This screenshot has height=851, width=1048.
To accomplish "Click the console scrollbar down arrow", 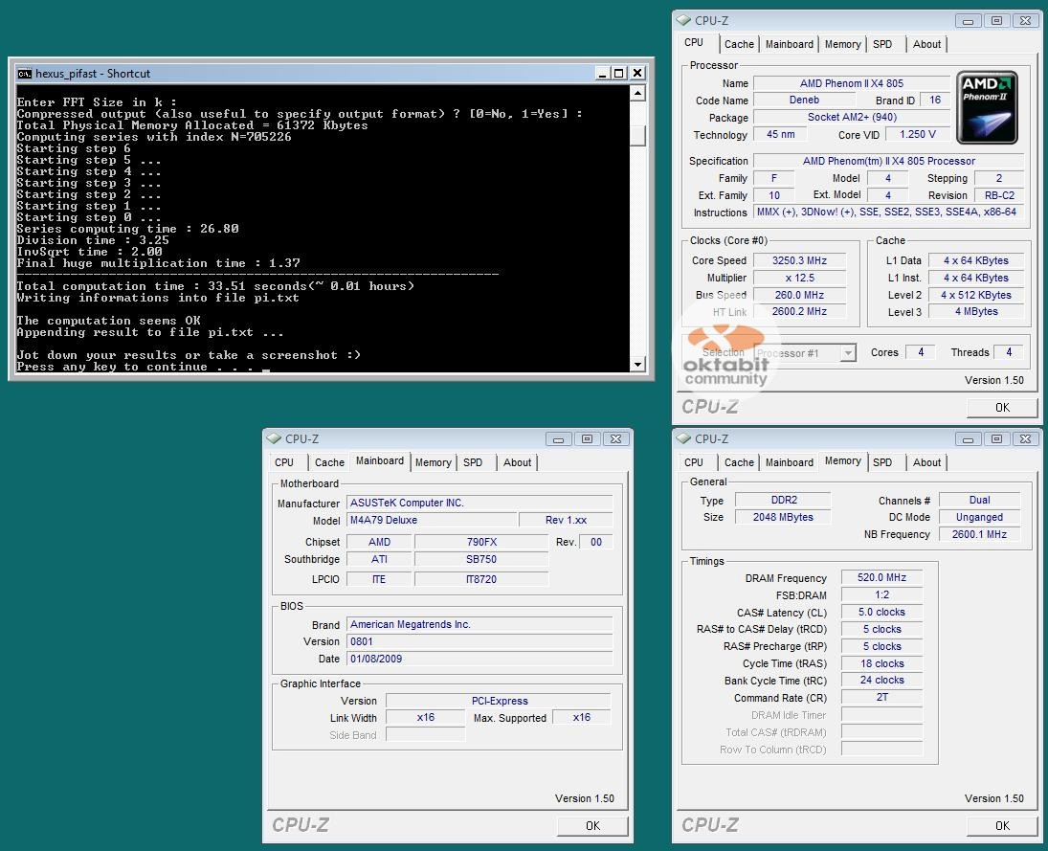I will point(637,365).
